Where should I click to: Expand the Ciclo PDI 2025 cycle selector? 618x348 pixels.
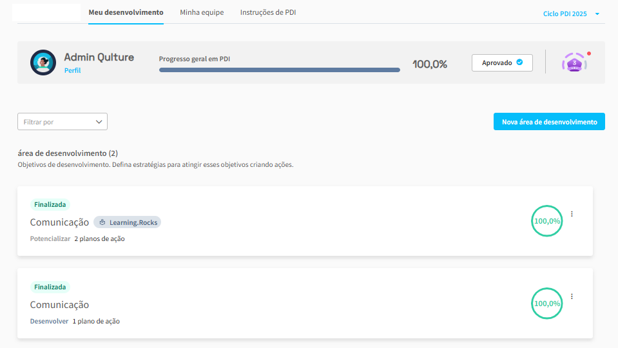click(570, 14)
